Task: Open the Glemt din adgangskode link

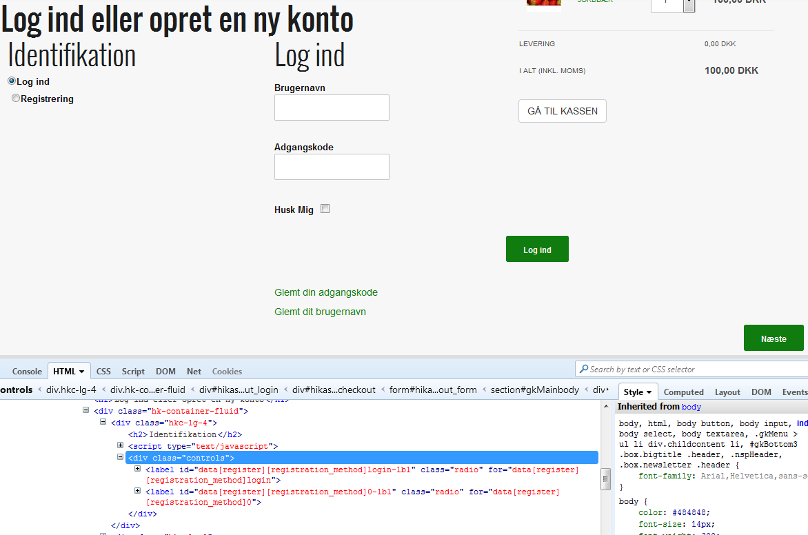Action: tap(326, 292)
